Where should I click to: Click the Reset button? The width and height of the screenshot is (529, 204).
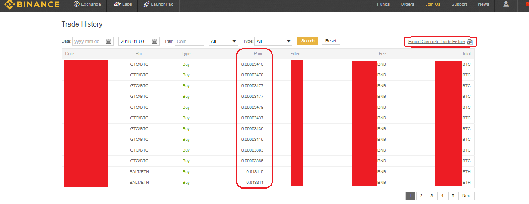pos(331,41)
